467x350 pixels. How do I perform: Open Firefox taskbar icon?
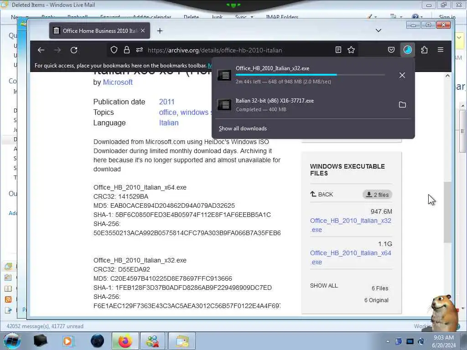(125, 341)
